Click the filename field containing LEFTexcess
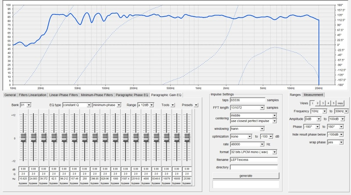 254,160
